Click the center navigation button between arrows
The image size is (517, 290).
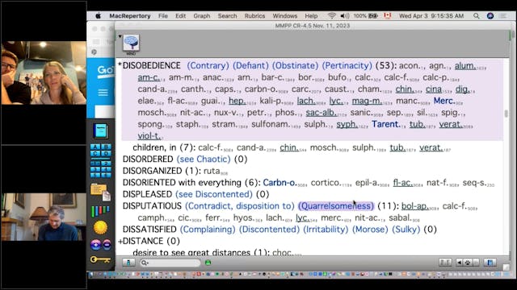click(x=468, y=263)
